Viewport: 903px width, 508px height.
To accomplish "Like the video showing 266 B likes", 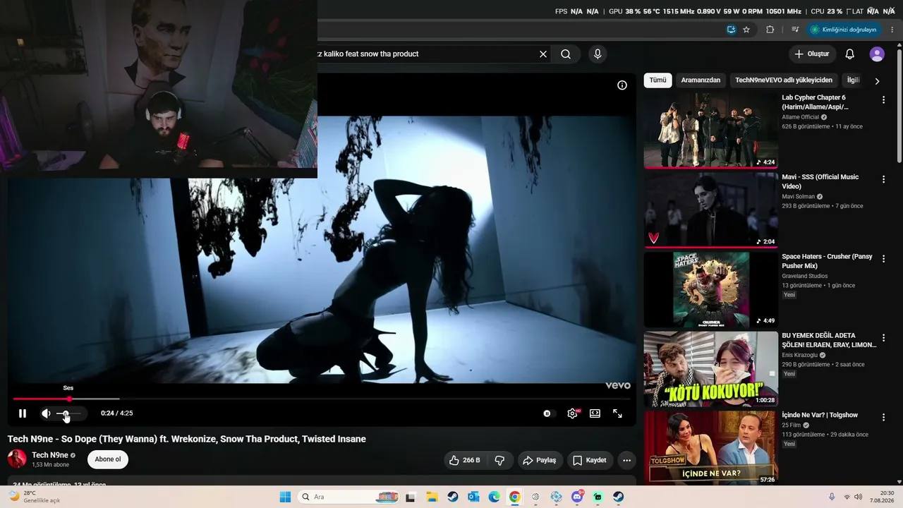I will click(466, 460).
